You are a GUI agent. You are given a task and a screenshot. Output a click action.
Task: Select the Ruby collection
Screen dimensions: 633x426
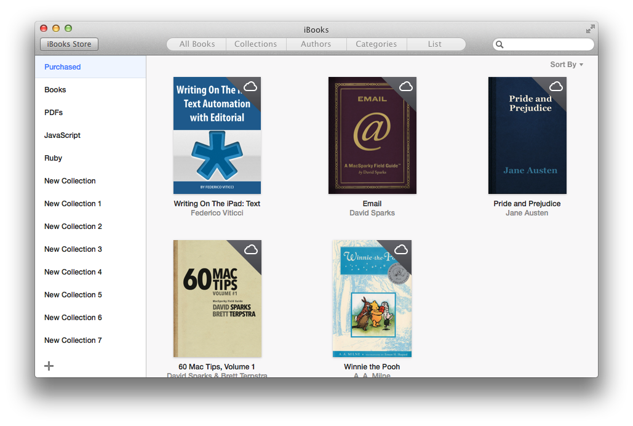pyautogui.click(x=90, y=158)
